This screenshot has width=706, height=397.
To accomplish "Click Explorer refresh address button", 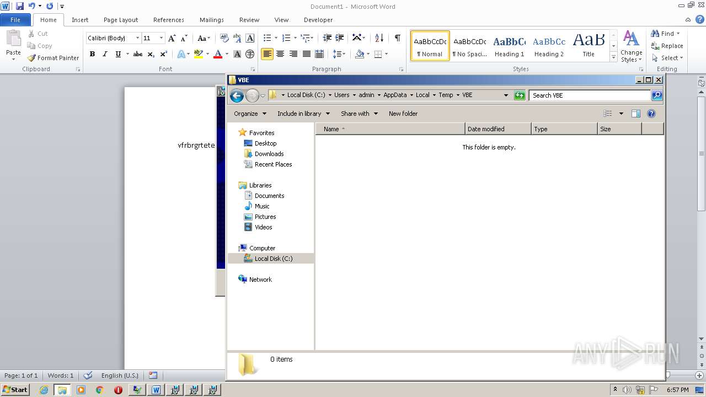I will pyautogui.click(x=520, y=95).
